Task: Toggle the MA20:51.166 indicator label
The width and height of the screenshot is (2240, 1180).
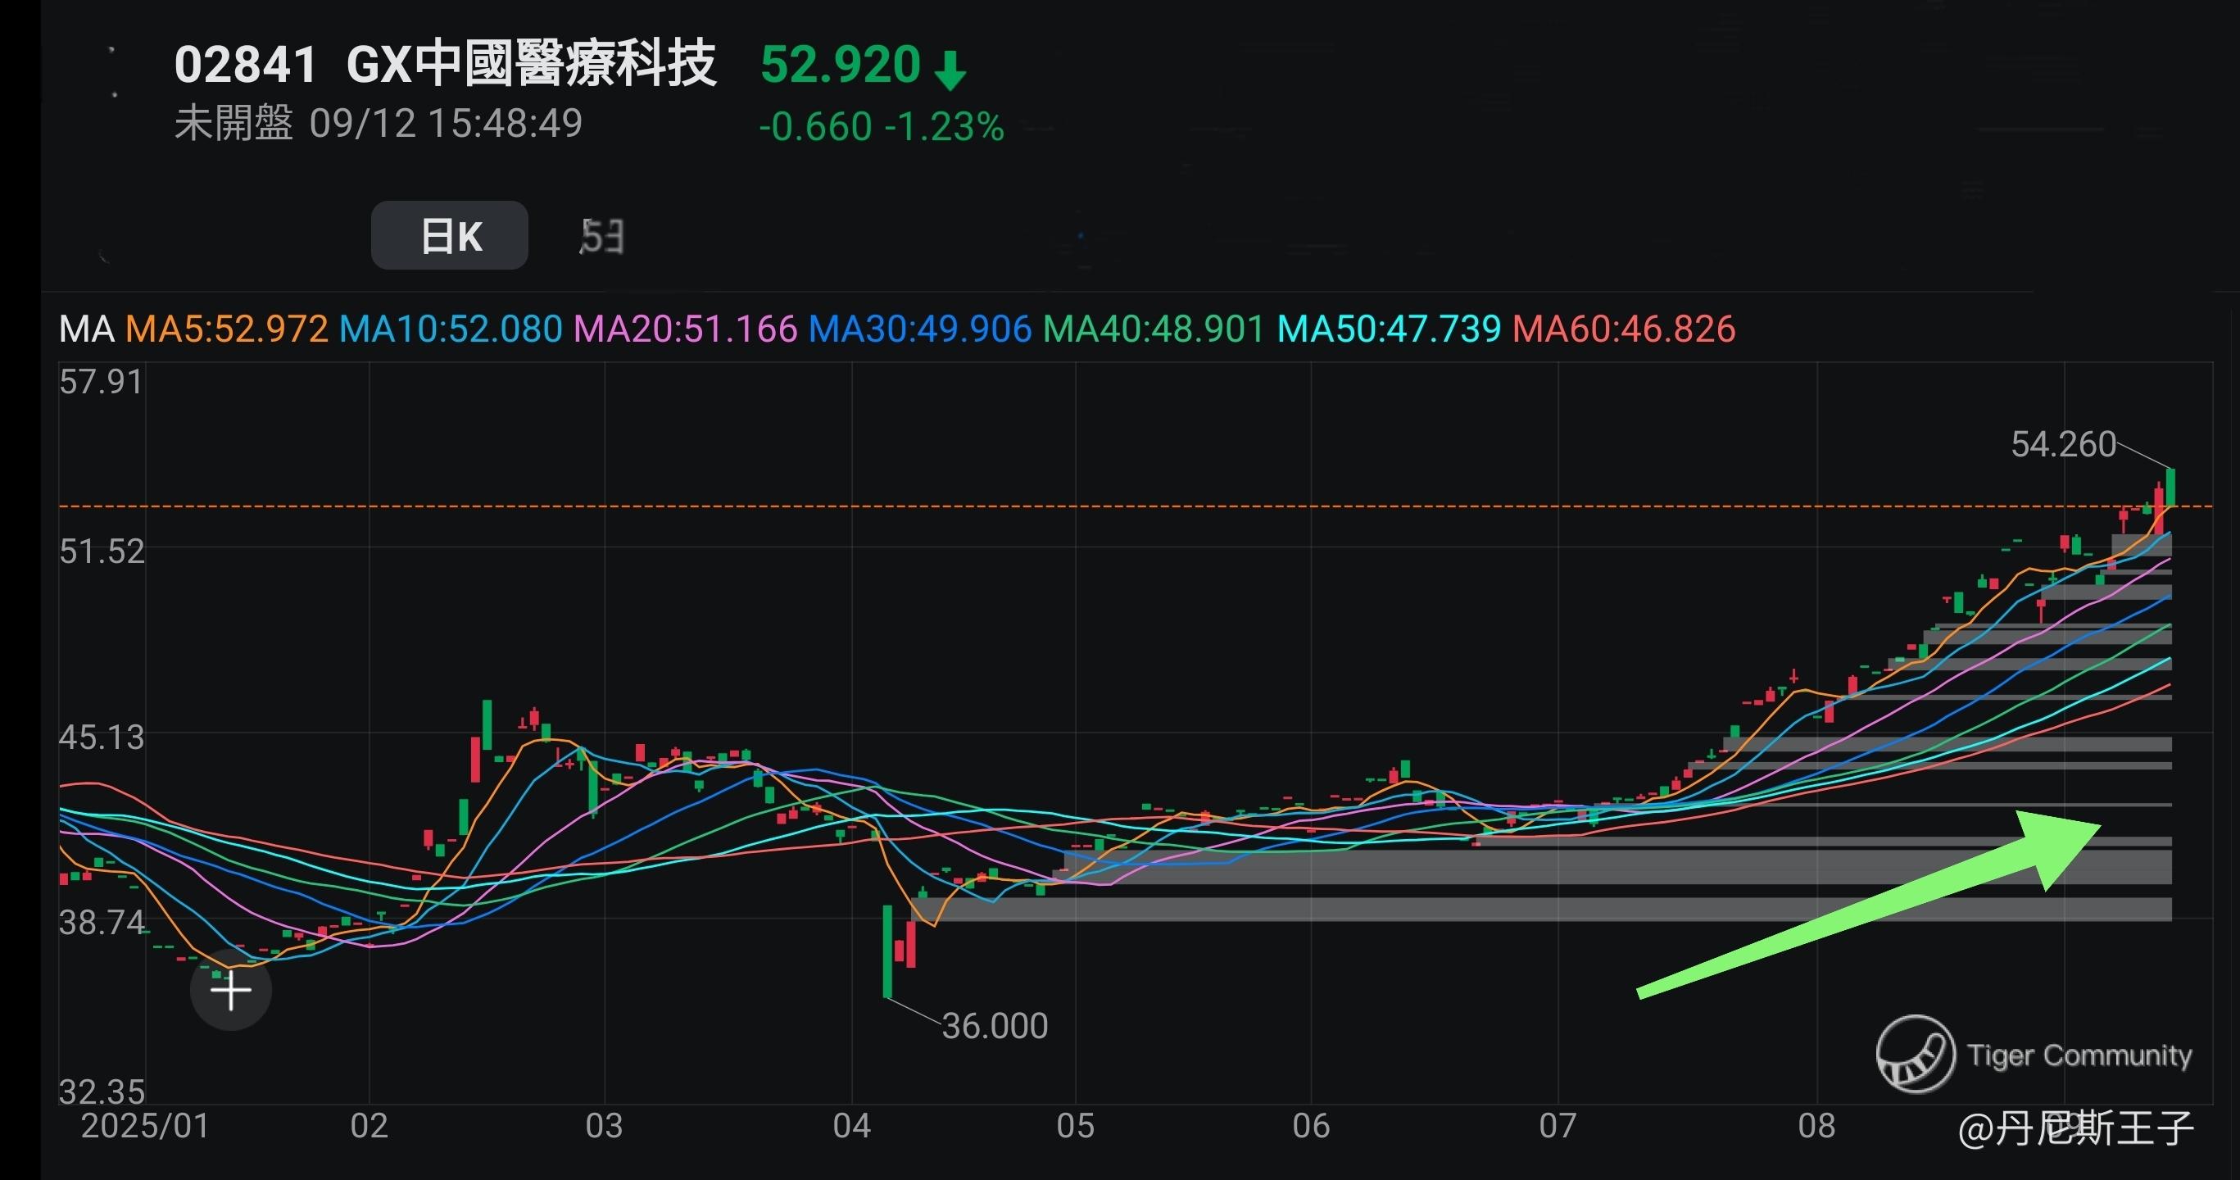Action: pyautogui.click(x=685, y=329)
